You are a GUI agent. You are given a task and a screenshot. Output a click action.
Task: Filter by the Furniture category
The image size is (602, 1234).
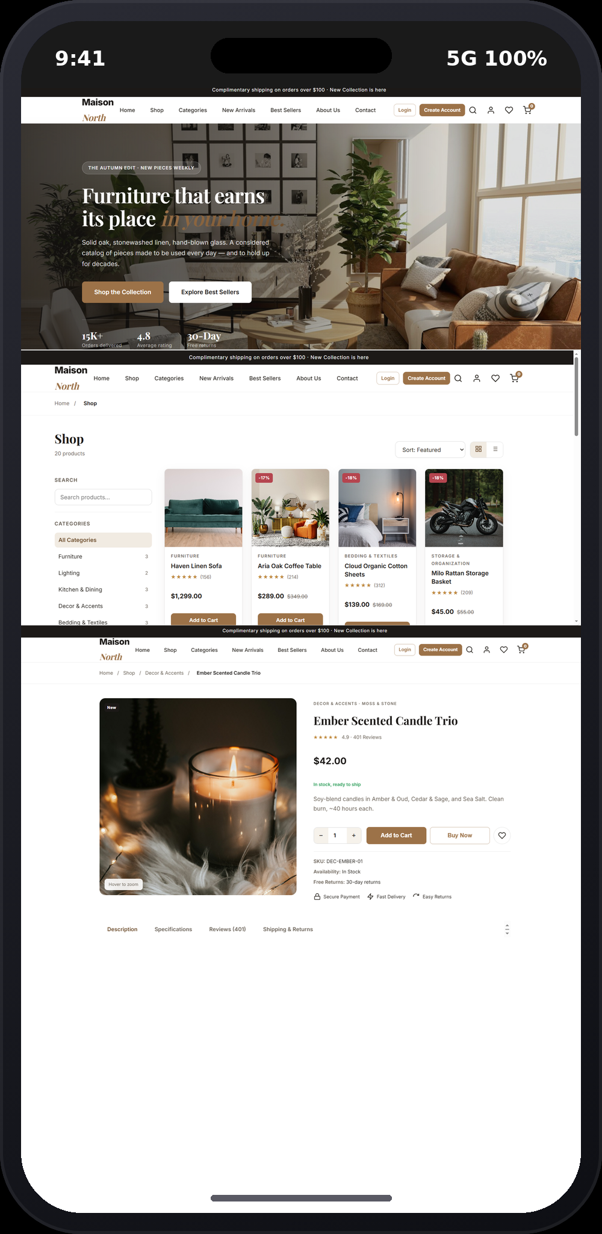pyautogui.click(x=103, y=557)
